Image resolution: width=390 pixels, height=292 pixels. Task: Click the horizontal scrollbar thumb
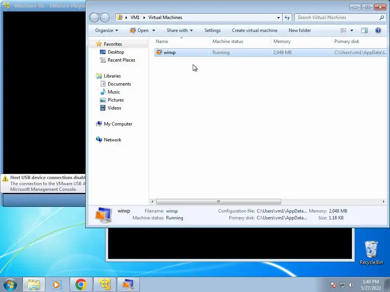(218, 202)
